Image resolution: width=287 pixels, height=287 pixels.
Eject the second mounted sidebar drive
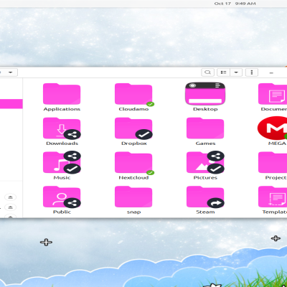coord(10,207)
